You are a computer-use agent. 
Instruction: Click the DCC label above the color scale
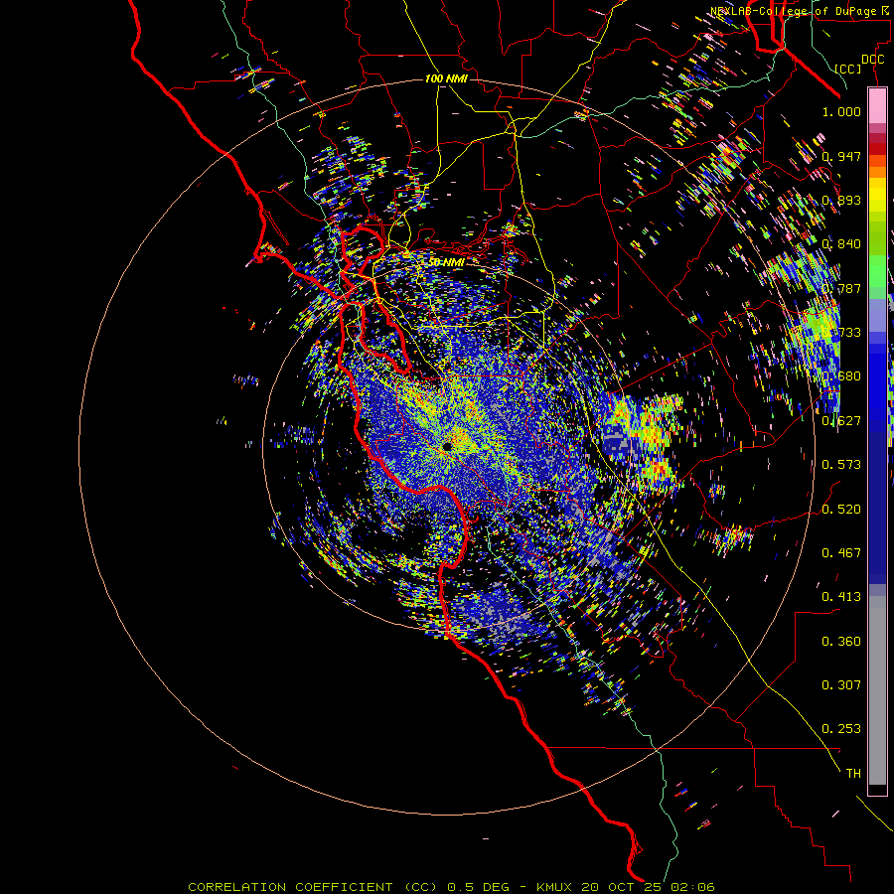(873, 59)
